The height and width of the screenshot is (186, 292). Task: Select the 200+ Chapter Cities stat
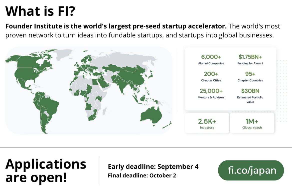click(x=211, y=76)
